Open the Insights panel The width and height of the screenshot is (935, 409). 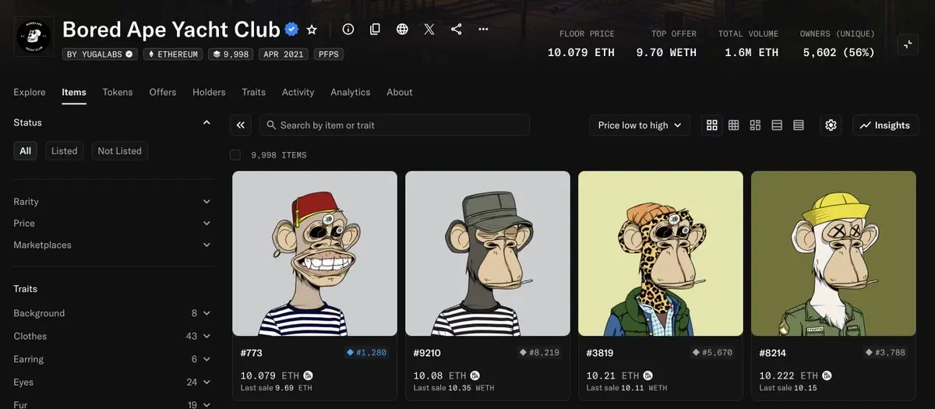[886, 125]
